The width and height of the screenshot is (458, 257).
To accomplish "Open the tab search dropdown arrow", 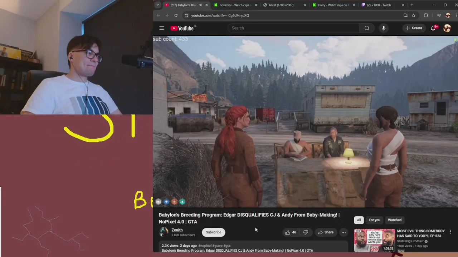I will pos(158,5).
